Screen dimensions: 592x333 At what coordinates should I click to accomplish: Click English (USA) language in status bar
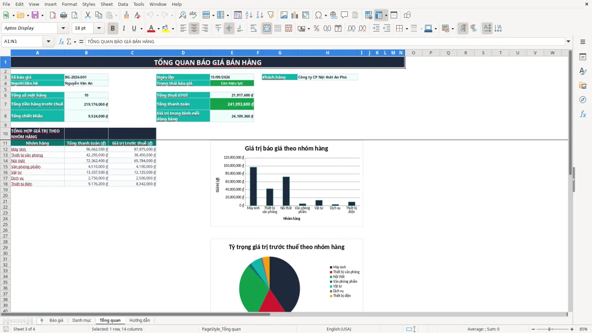[x=339, y=329]
